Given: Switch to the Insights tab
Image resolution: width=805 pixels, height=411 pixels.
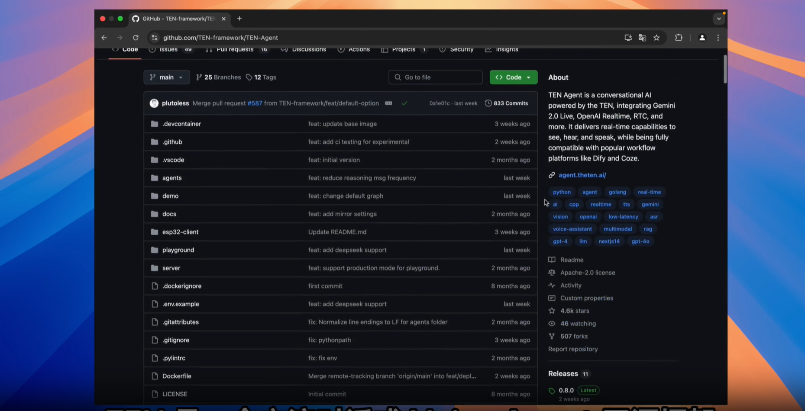Looking at the screenshot, I should 501,49.
